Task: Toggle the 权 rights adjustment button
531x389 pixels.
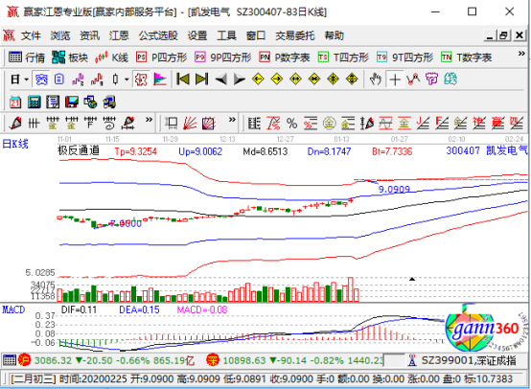Action: point(141,80)
